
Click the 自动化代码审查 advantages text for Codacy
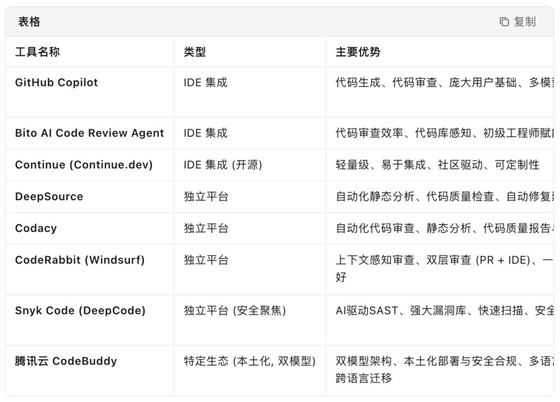point(445,228)
